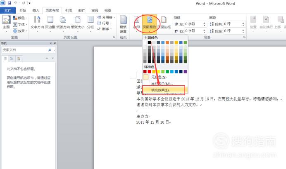Click the right indent (右) value field
Image resolution: width=286 pixels, height=169 pixels.
(x=193, y=31)
